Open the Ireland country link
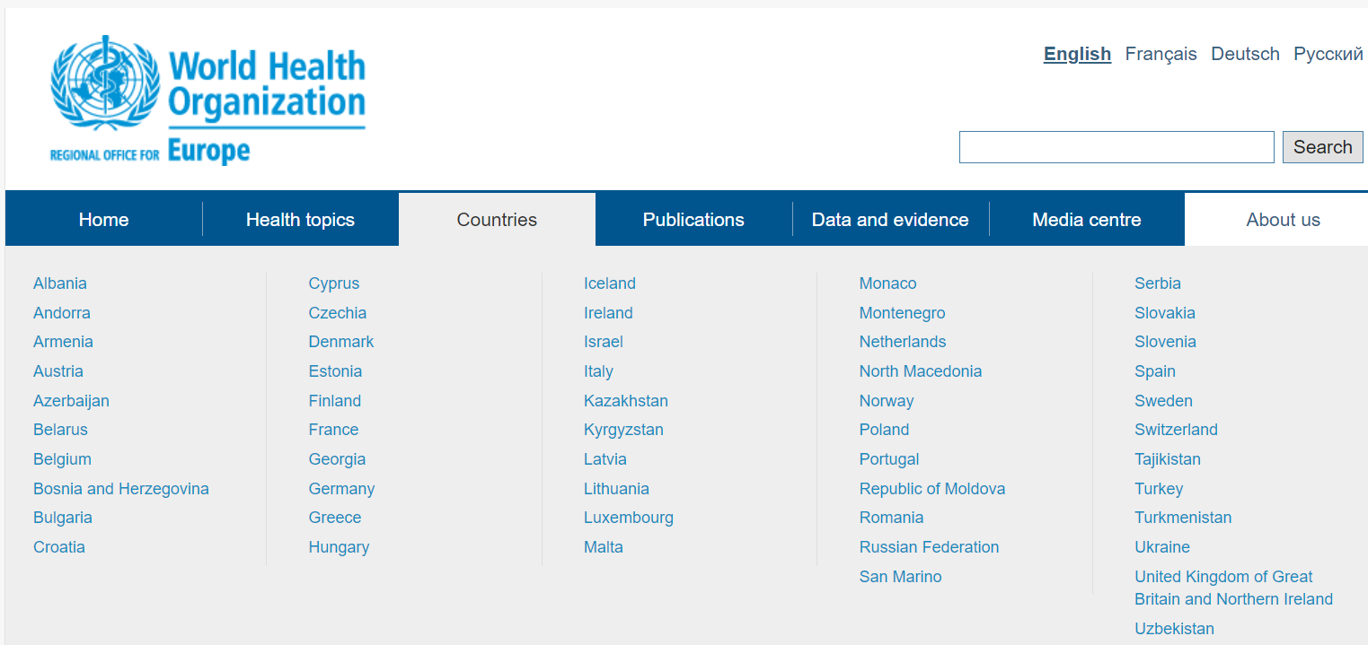 pyautogui.click(x=608, y=313)
